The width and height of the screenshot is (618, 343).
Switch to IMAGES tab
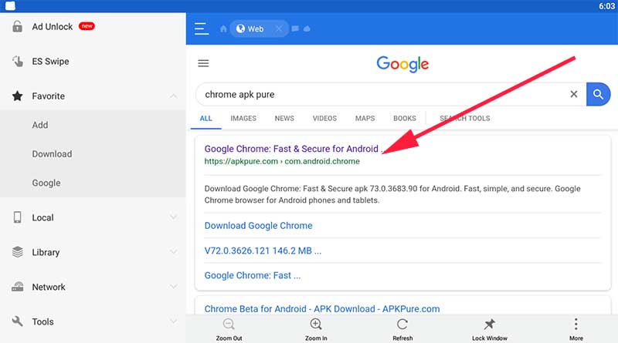tap(243, 119)
